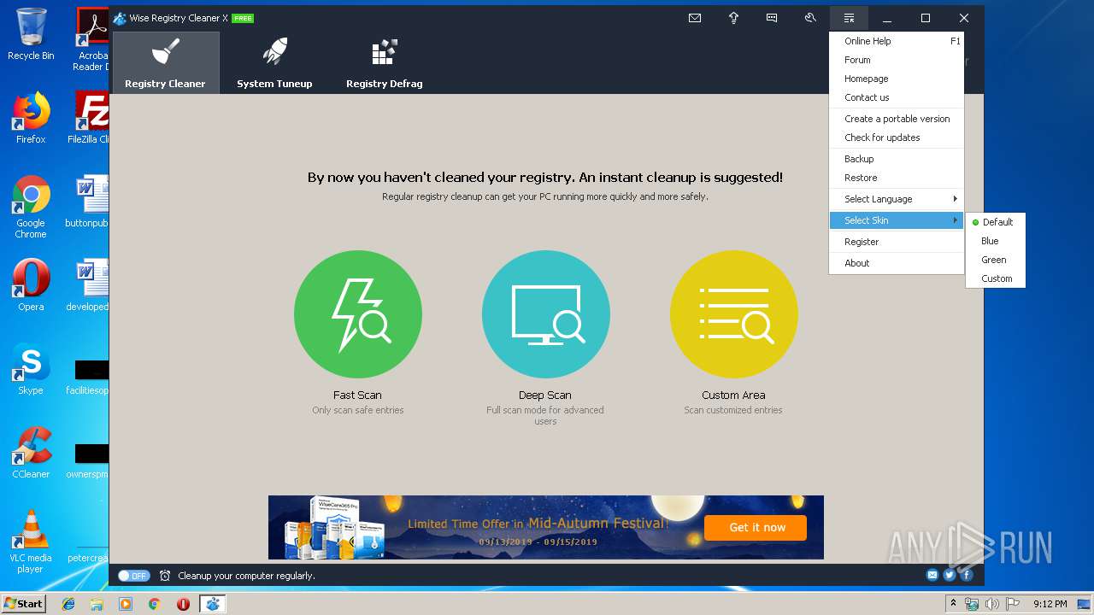Click the alarm clock schedule icon

[x=165, y=576]
